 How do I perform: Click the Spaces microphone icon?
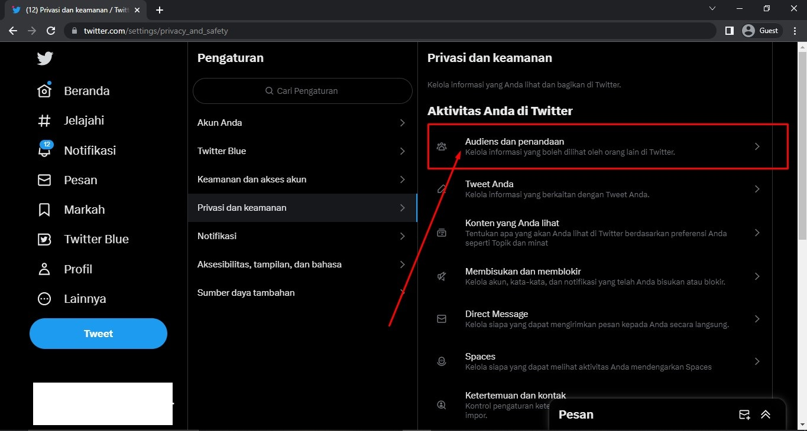(x=442, y=361)
